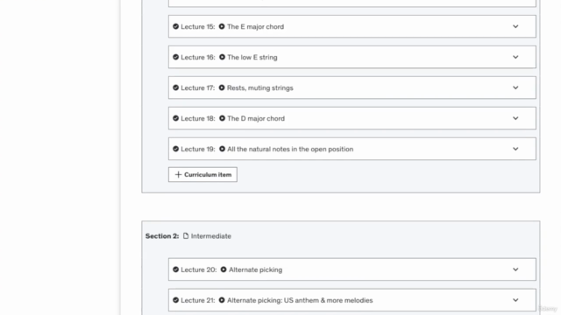
Task: Click the checkmark icon on Lecture 18
Action: 175,118
